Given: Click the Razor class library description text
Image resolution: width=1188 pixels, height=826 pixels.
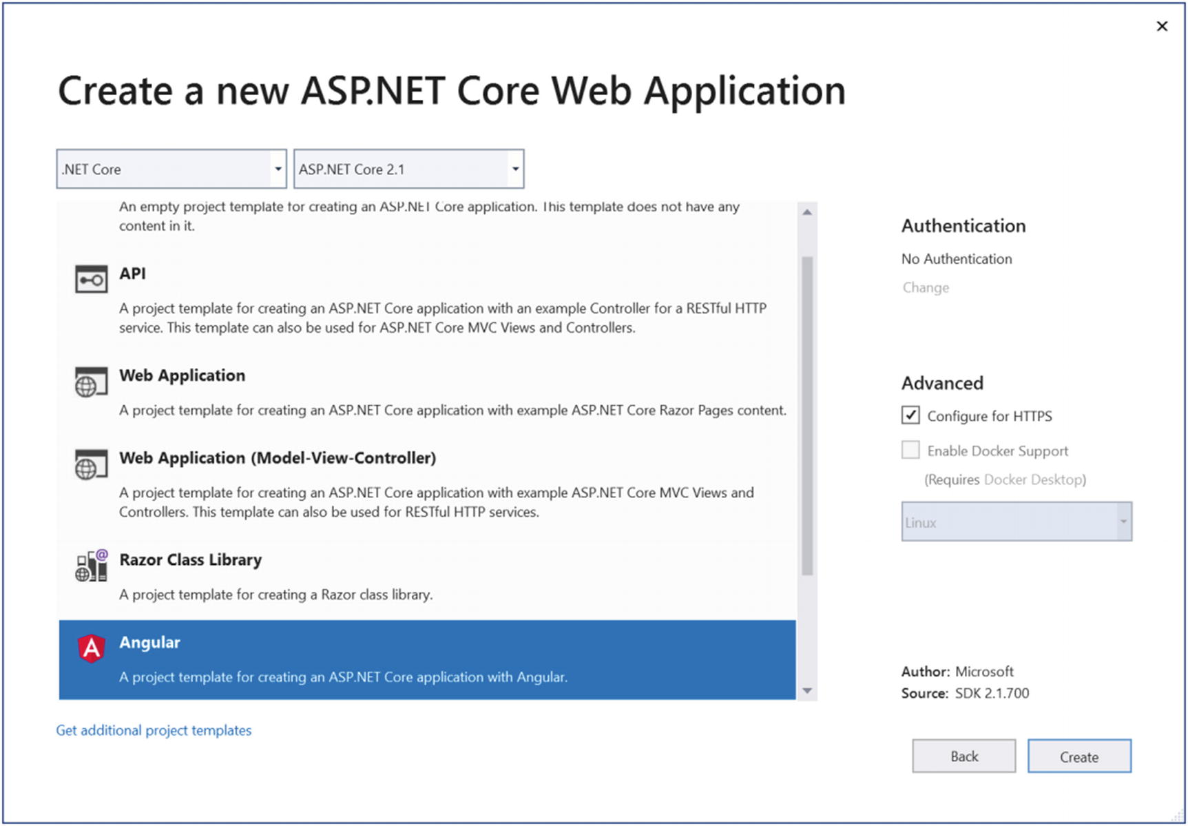Looking at the screenshot, I should (276, 595).
